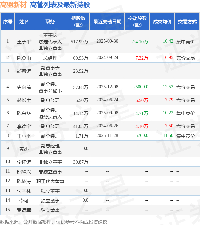Click change value -5700.0
Image resolution: width=200 pixels, height=225 pixels.
pos(141,135)
